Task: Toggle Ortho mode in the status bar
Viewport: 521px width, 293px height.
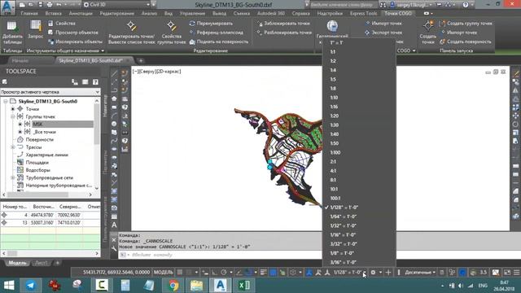Action: coord(215,273)
